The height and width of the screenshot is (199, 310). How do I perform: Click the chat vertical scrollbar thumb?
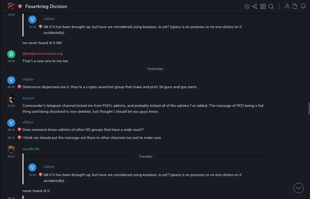coord(309,108)
